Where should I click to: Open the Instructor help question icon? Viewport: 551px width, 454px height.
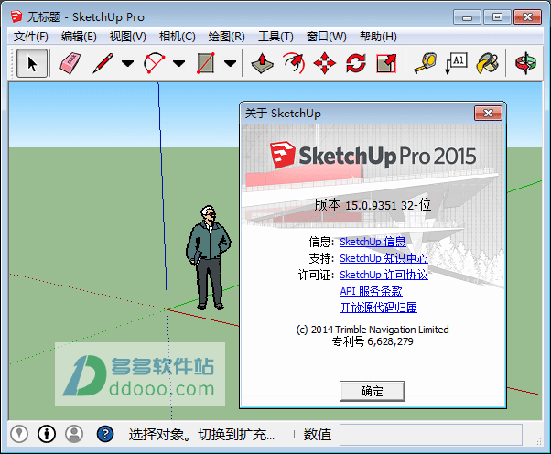pos(105,434)
